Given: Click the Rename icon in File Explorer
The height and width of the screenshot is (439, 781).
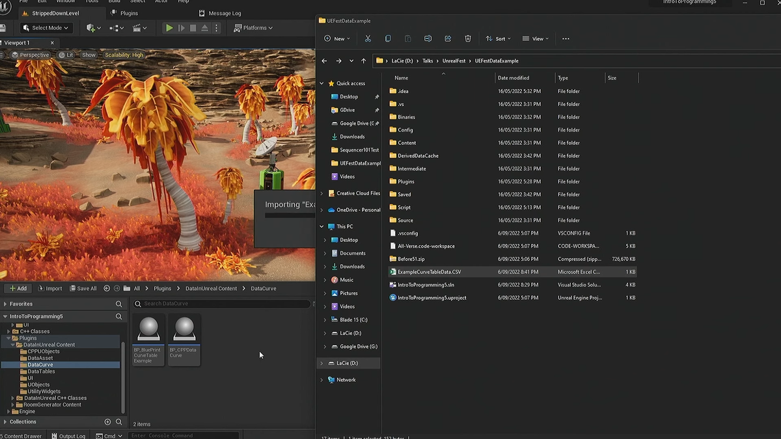Looking at the screenshot, I should click(x=428, y=39).
